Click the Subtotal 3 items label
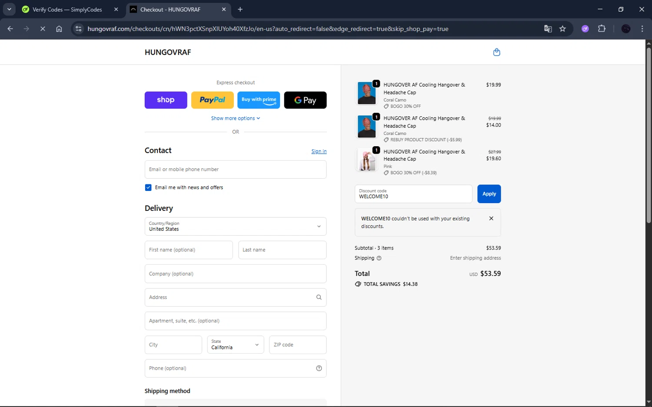This screenshot has height=407, width=652. [x=374, y=248]
